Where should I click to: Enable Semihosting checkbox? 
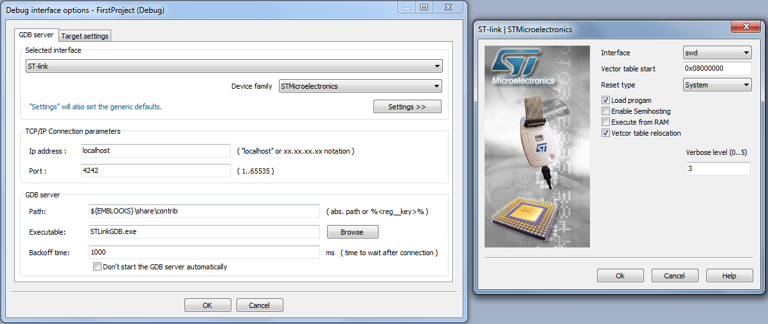tap(606, 111)
